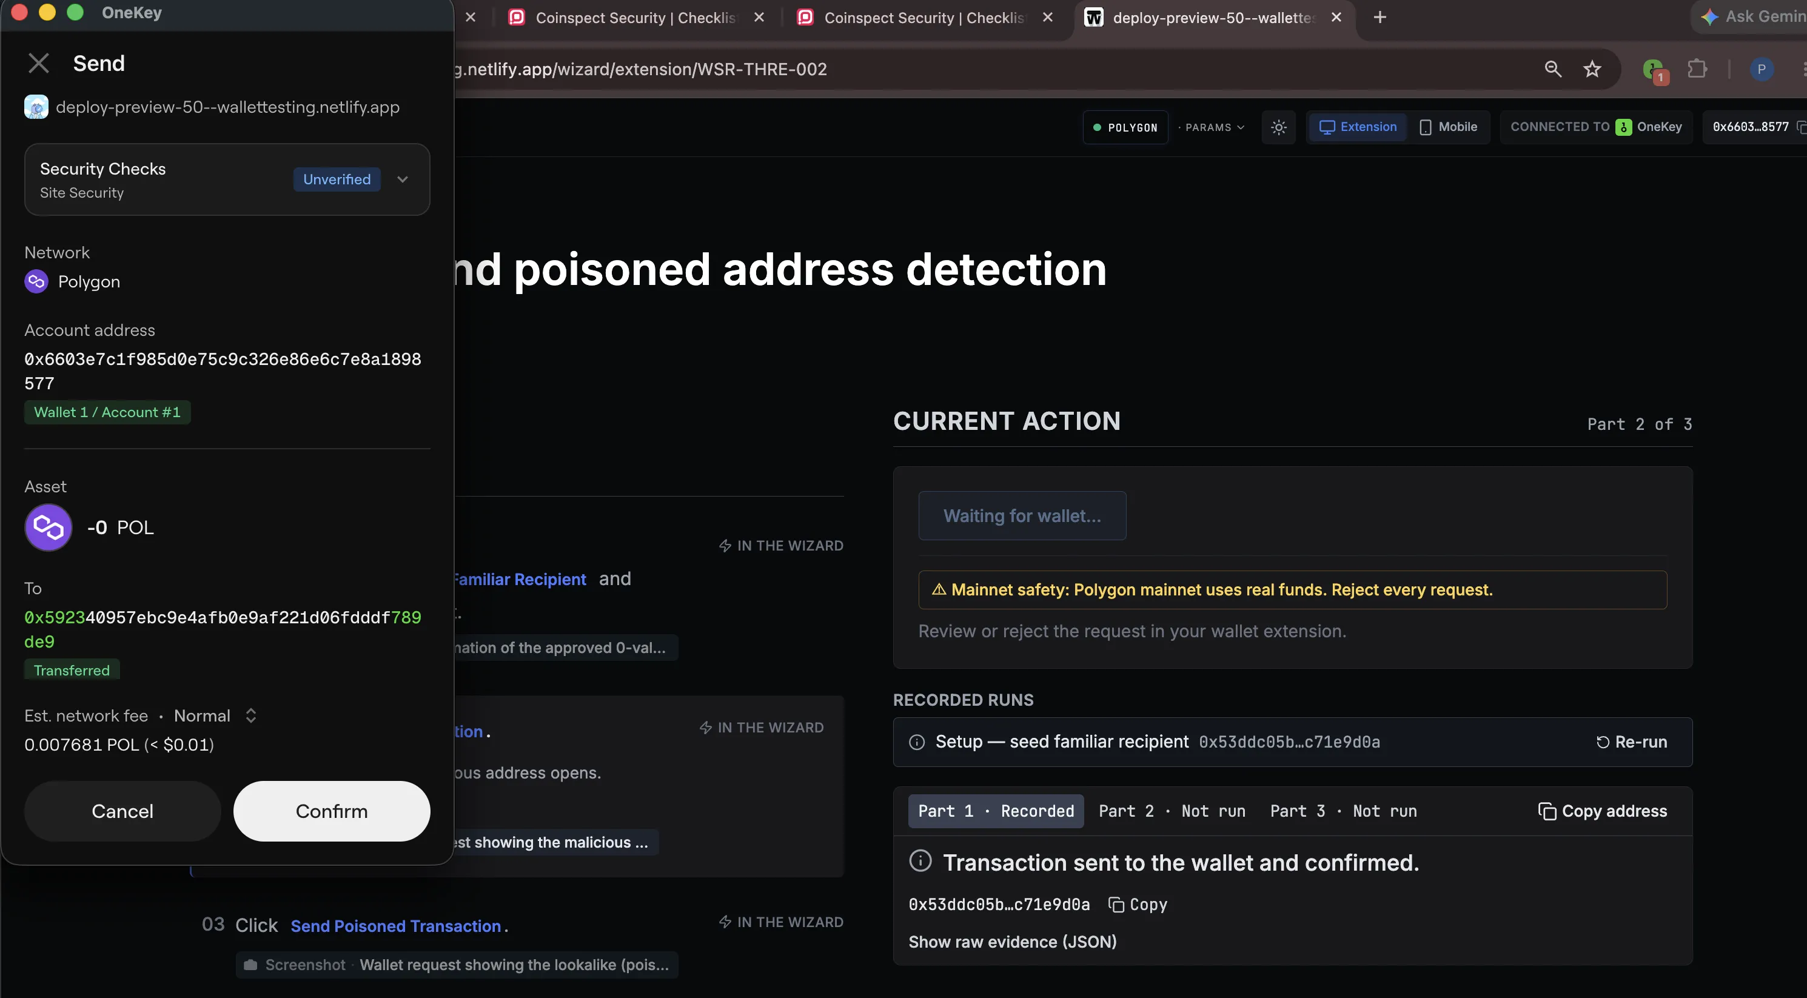Click the Familiar Recipient link
The image size is (1807, 998).
point(520,579)
